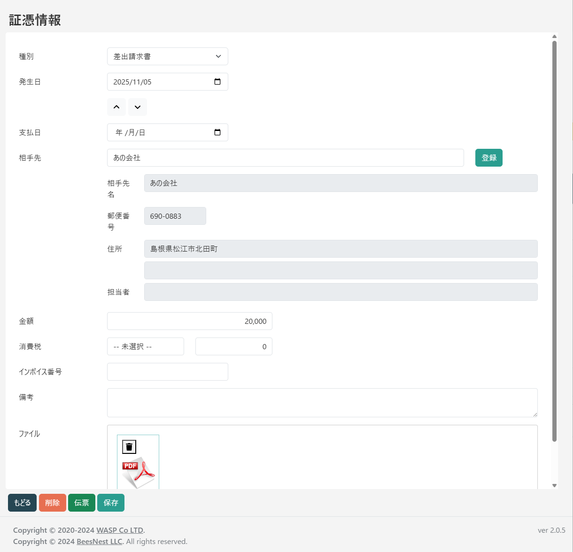This screenshot has height=552, width=573.
Task: Click inside the インボイス番号 input field
Action: [167, 372]
